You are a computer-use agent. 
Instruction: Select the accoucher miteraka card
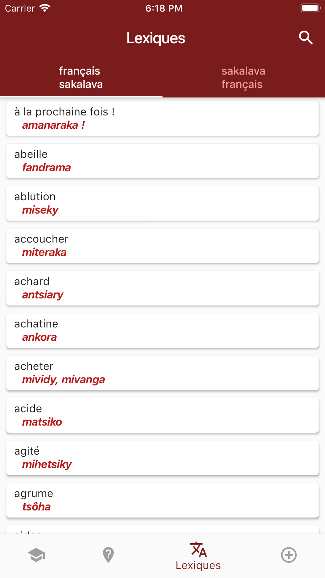coord(162,246)
